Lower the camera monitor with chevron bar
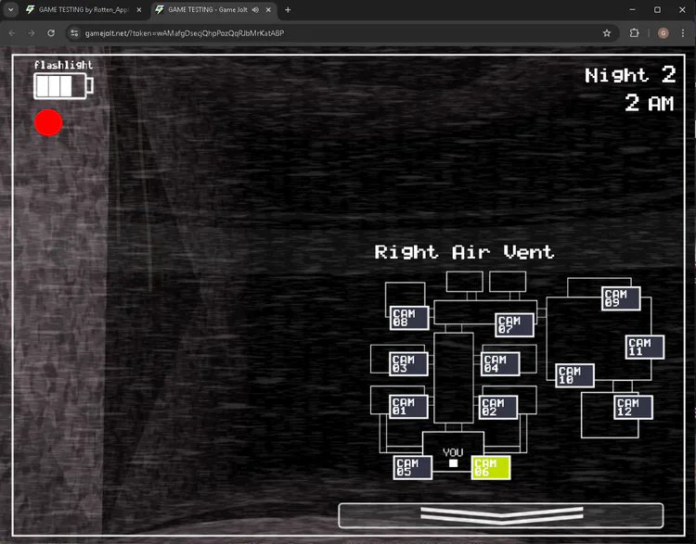 tap(501, 515)
